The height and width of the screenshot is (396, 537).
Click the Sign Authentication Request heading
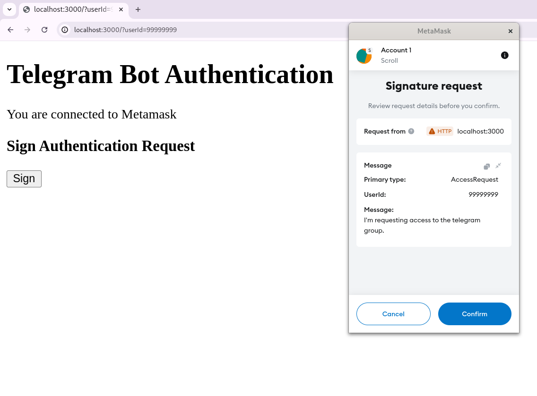[x=101, y=146]
